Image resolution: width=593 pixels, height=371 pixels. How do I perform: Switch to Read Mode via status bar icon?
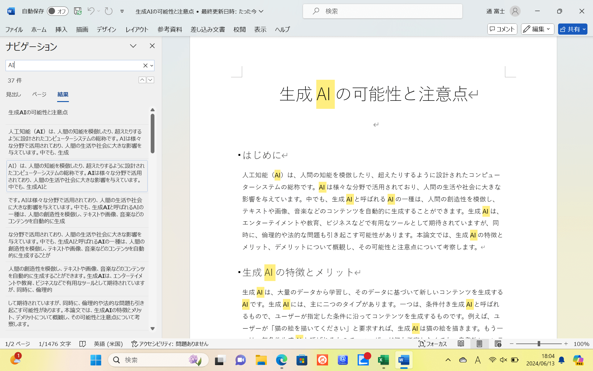click(x=461, y=343)
